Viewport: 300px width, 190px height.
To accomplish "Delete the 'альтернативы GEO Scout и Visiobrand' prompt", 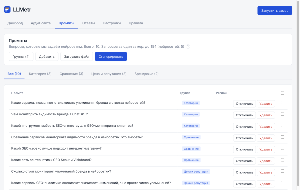I will 266,161.
